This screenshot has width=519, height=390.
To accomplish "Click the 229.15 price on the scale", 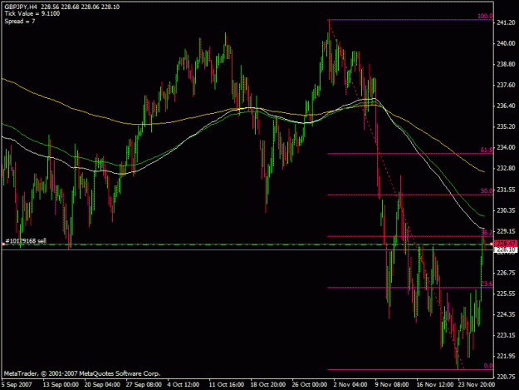I will pyautogui.click(x=506, y=231).
